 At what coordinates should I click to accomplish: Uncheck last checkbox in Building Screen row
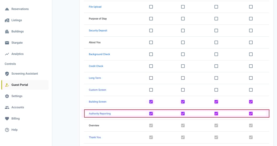tap(251, 102)
